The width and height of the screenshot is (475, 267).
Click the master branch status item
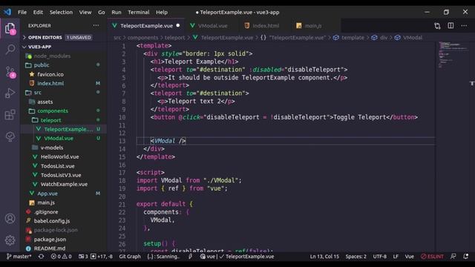pyautogui.click(x=19, y=257)
